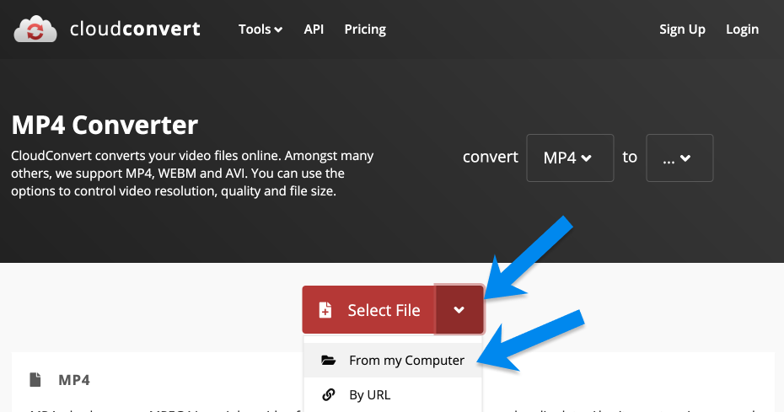Open the target format '...' dropdown
784x412 pixels.
[679, 158]
